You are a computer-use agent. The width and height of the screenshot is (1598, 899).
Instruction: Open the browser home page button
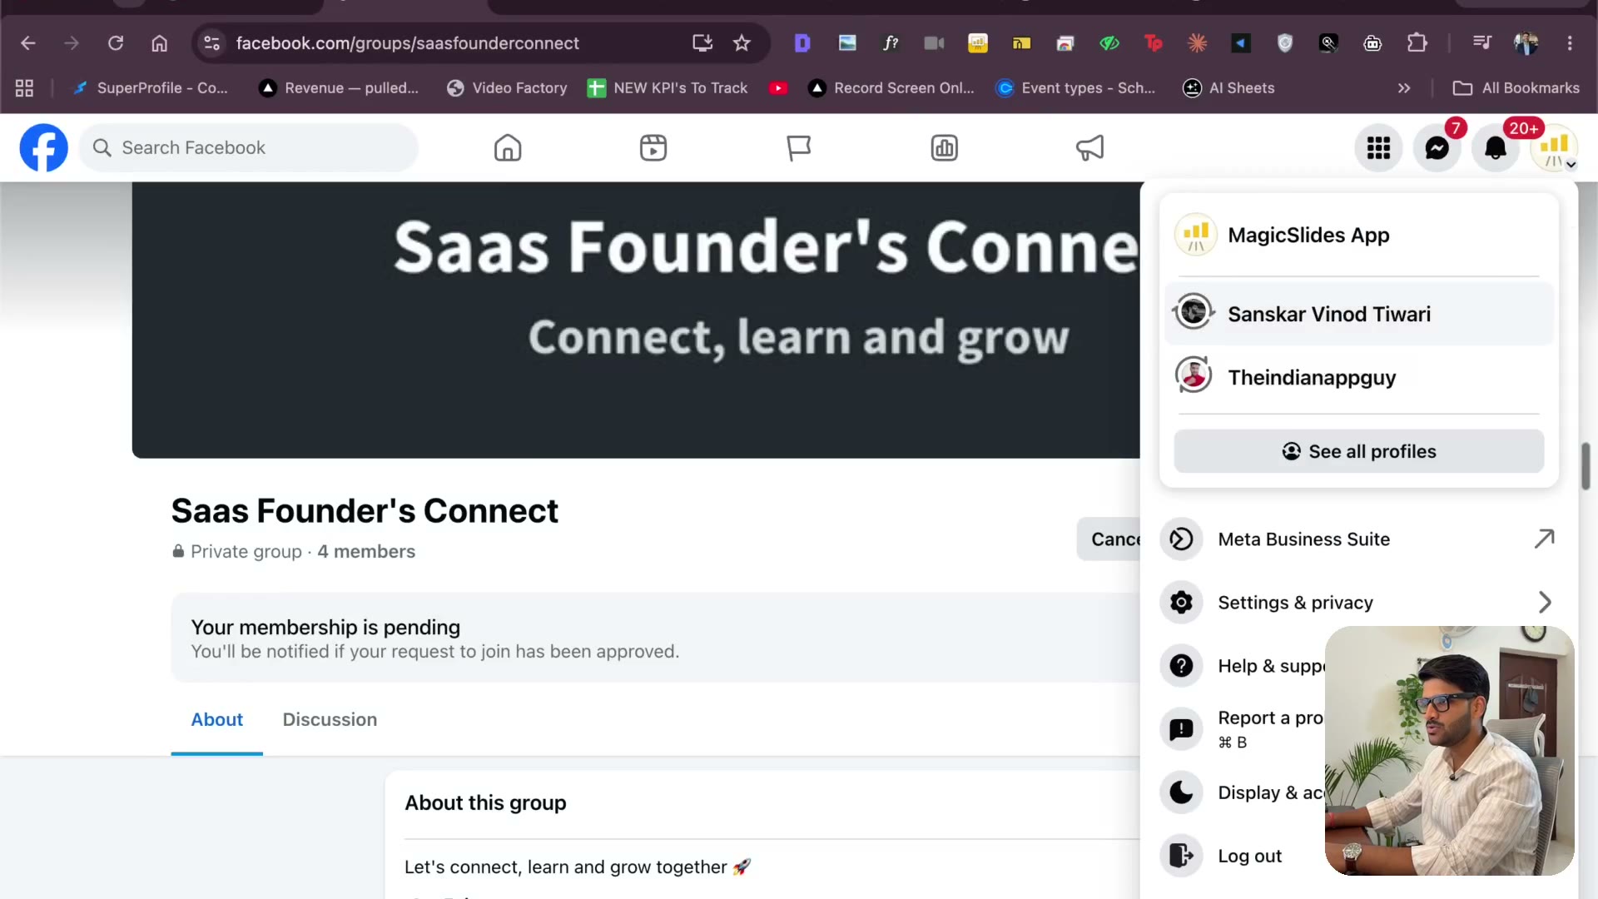pos(159,43)
